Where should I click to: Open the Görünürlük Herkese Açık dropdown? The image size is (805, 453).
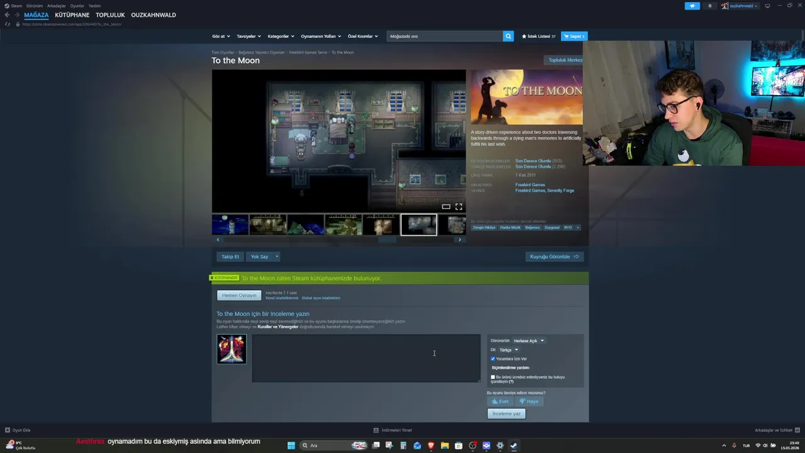pos(529,340)
